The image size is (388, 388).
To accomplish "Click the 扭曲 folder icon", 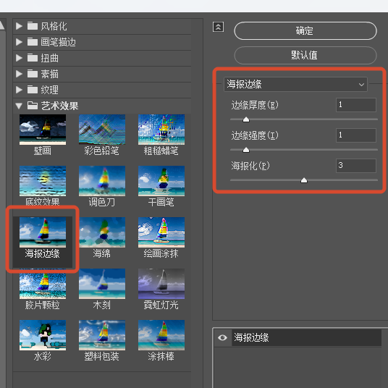I will click(x=33, y=58).
